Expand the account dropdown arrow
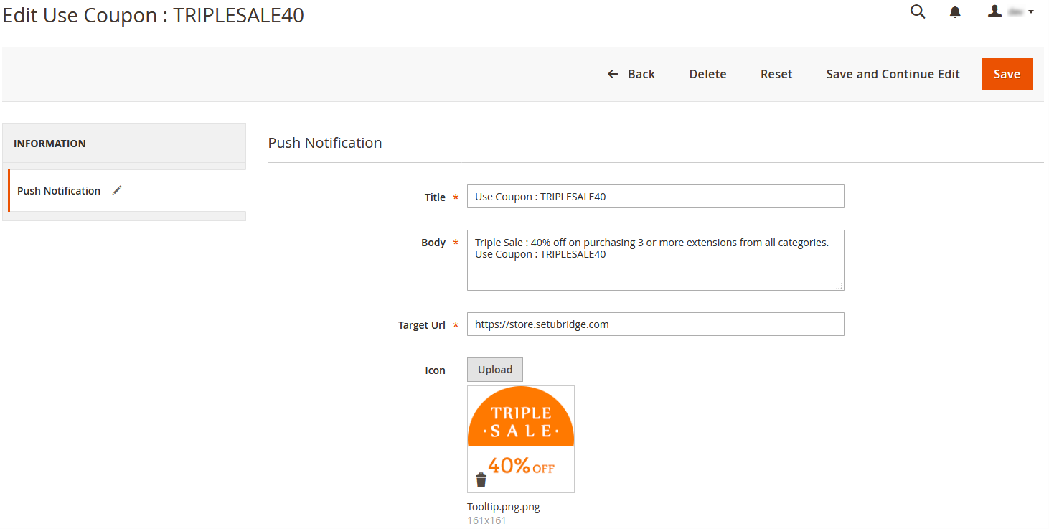Image resolution: width=1049 pixels, height=529 pixels. (1031, 12)
